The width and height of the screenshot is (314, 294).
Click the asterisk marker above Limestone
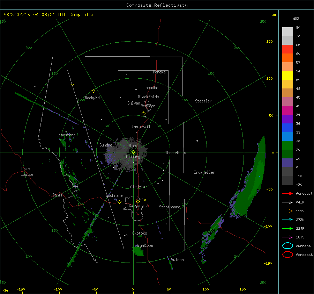(66, 132)
